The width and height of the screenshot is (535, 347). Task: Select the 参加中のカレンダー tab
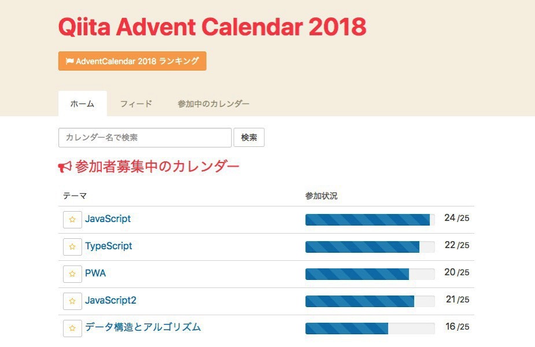click(x=213, y=104)
